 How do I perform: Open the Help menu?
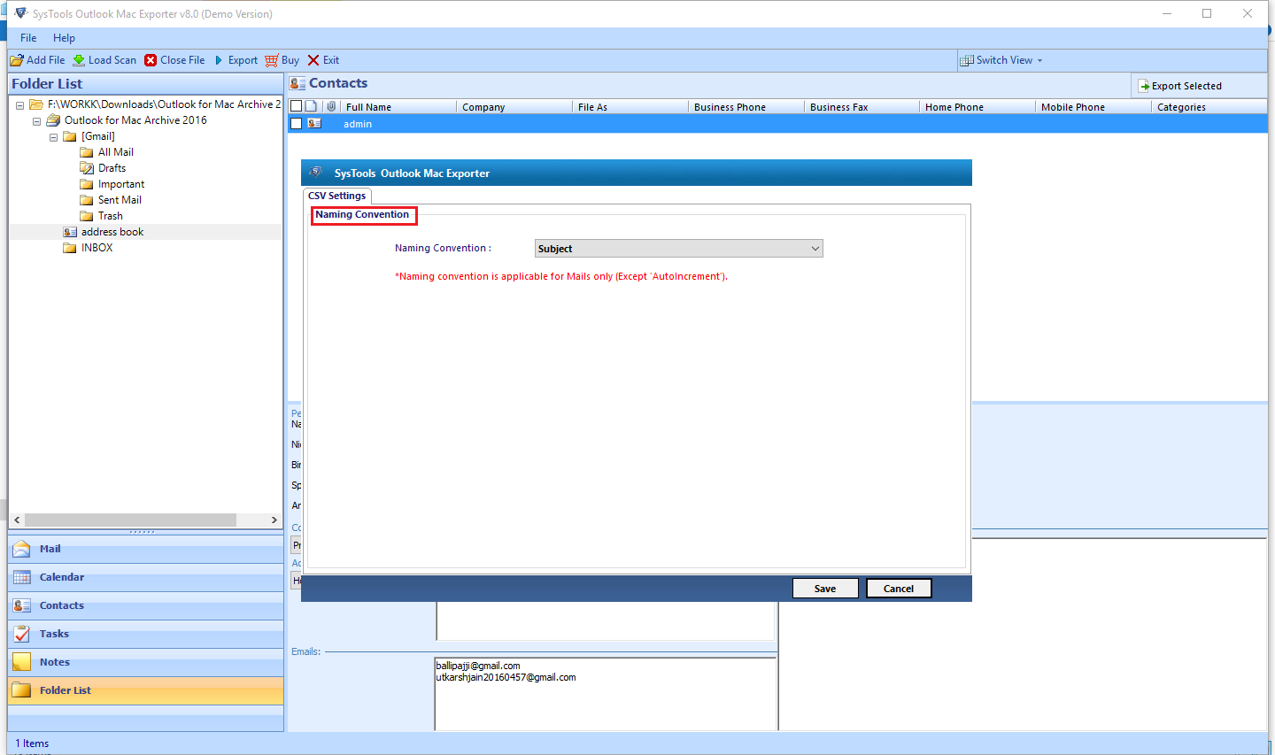tap(64, 38)
